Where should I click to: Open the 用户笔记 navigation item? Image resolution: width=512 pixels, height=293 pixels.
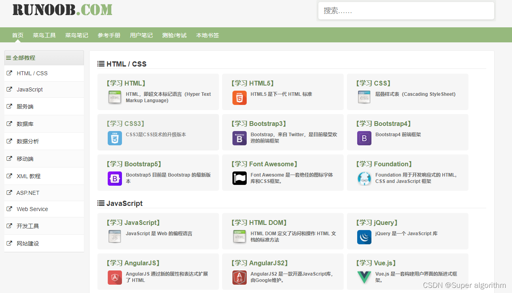pos(141,35)
